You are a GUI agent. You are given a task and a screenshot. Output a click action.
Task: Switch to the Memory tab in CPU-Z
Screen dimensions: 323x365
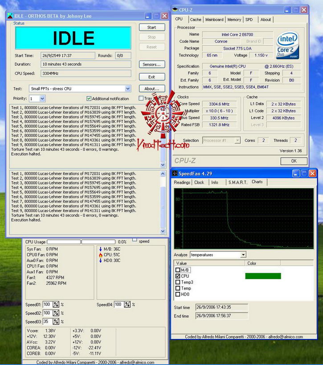[x=234, y=20]
